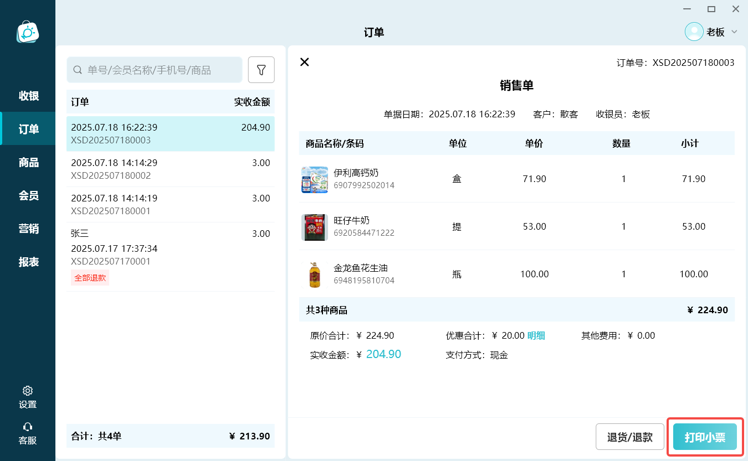748x461 pixels.
Task: Click the 小计 column header
Action: pyautogui.click(x=690, y=143)
